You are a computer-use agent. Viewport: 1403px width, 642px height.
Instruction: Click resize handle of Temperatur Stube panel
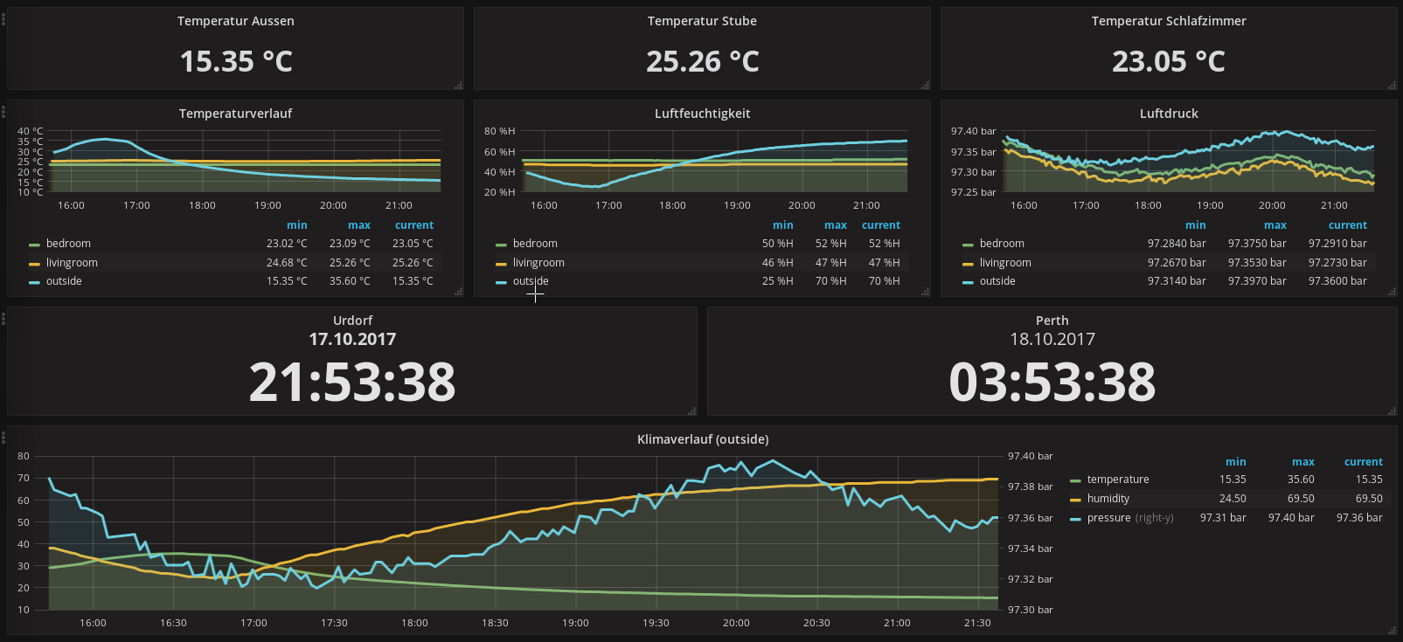click(x=926, y=86)
